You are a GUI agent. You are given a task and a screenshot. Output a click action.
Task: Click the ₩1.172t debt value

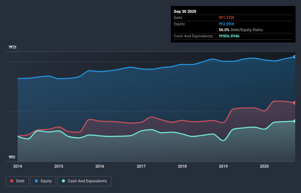click(227, 18)
